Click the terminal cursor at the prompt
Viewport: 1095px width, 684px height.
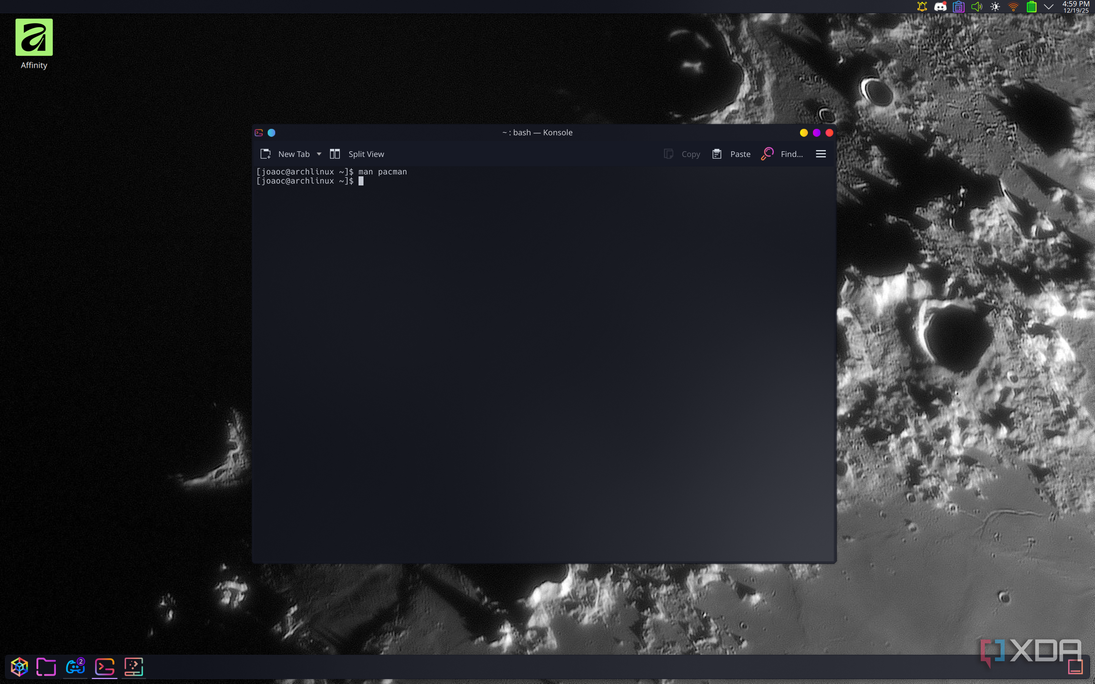click(361, 181)
